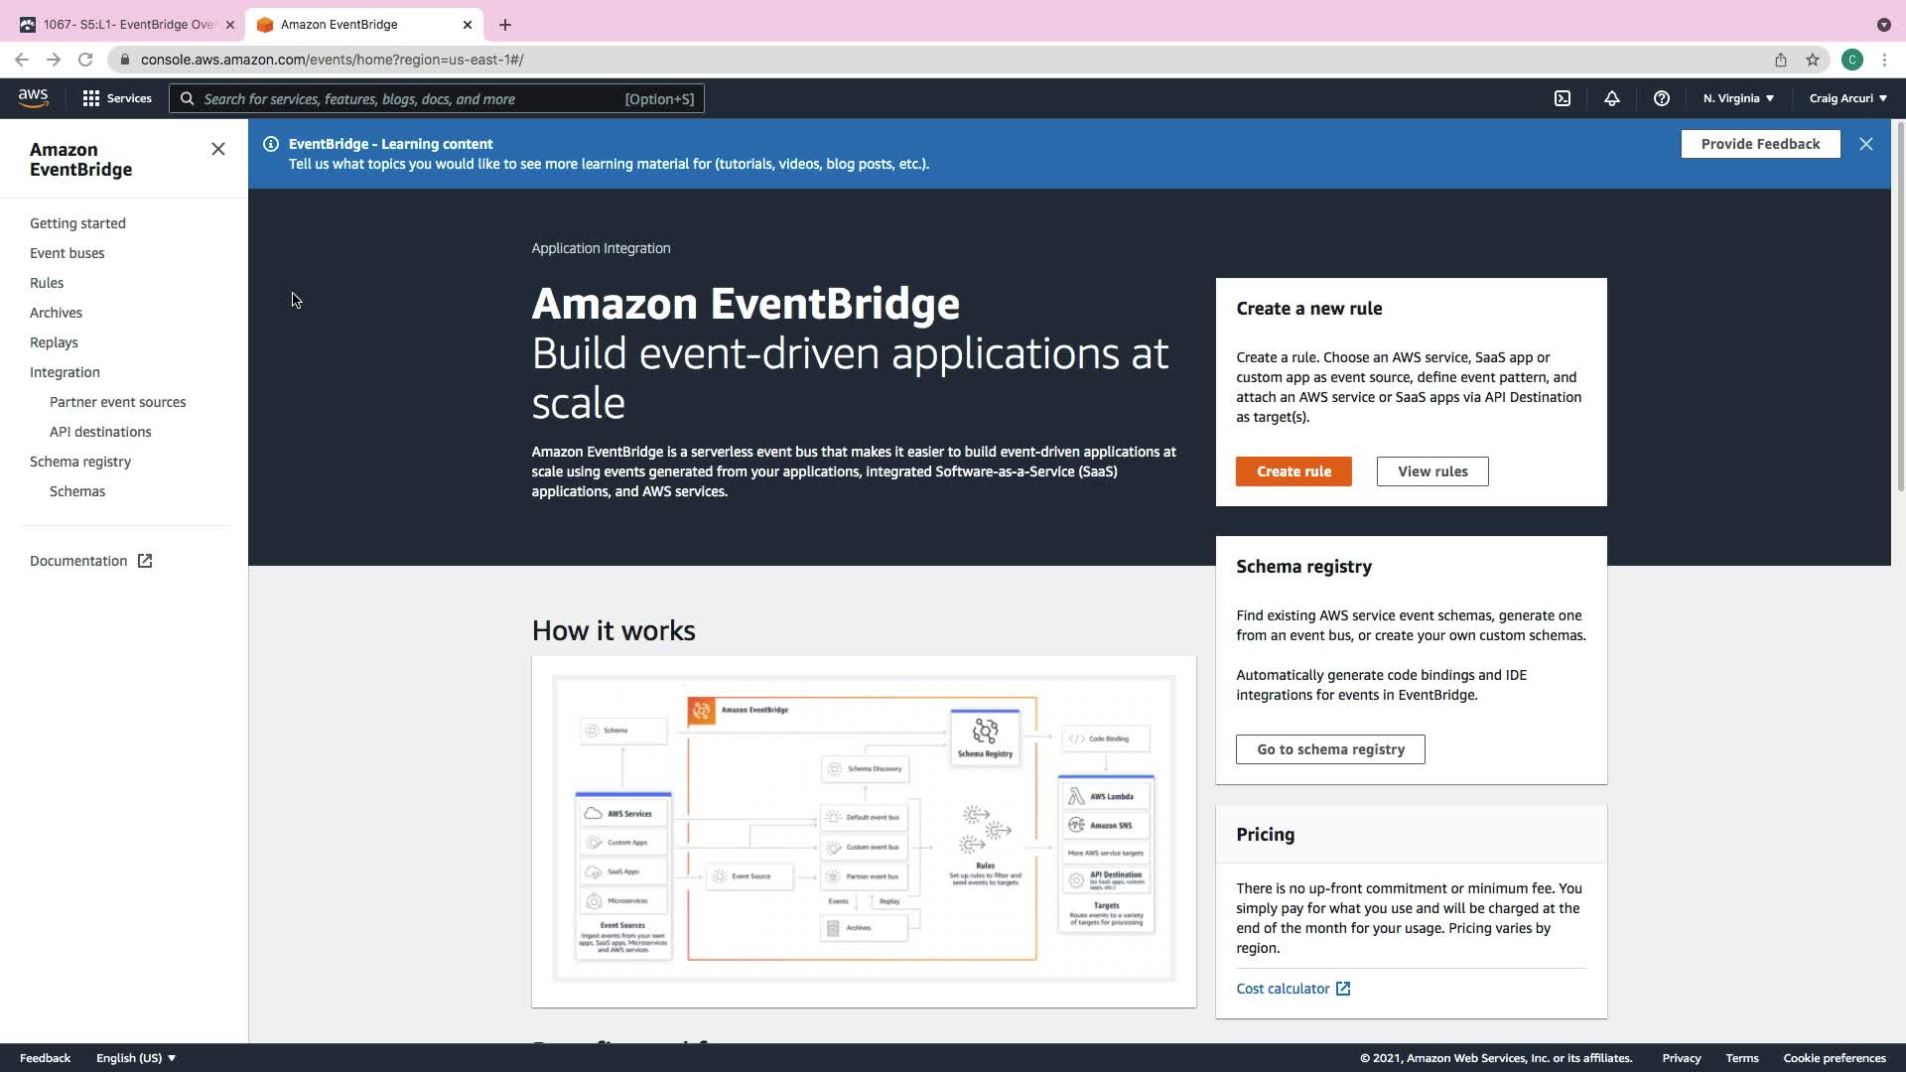1906x1072 pixels.
Task: Open the notifications bell icon
Action: [x=1611, y=98]
